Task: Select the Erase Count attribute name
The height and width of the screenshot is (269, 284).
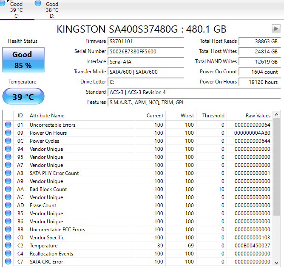Action: 43,205
